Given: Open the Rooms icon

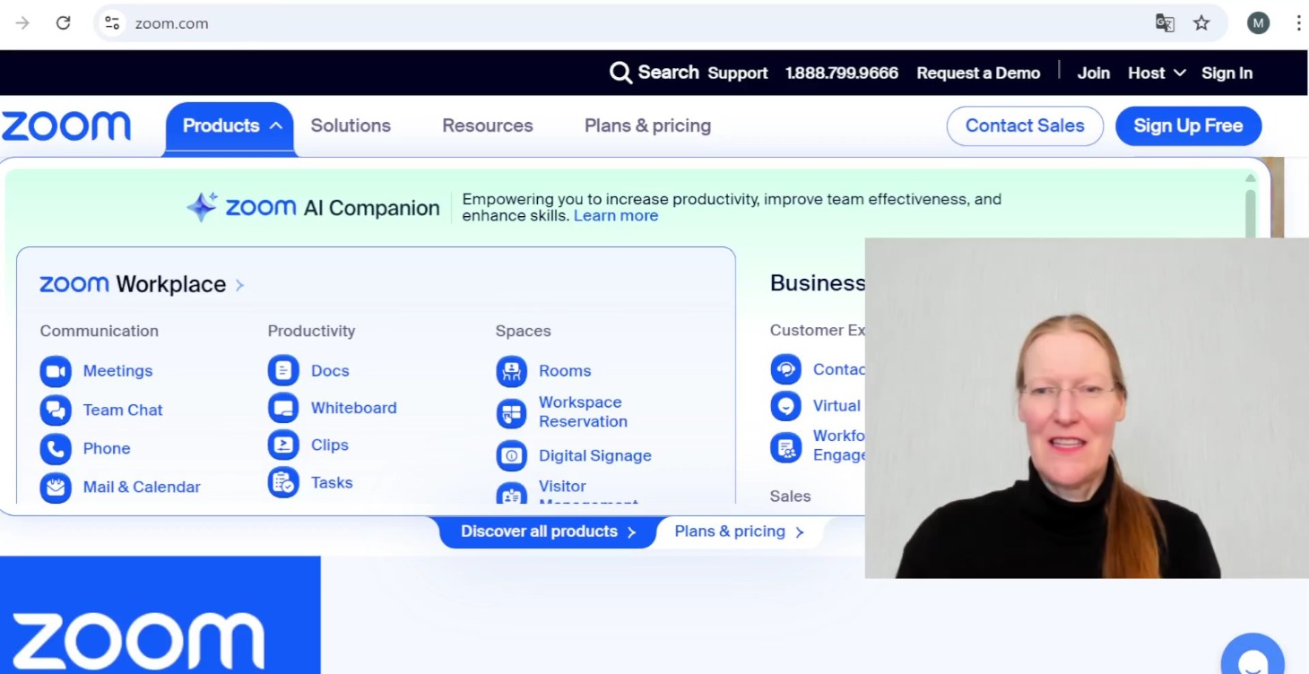Looking at the screenshot, I should click(x=512, y=371).
